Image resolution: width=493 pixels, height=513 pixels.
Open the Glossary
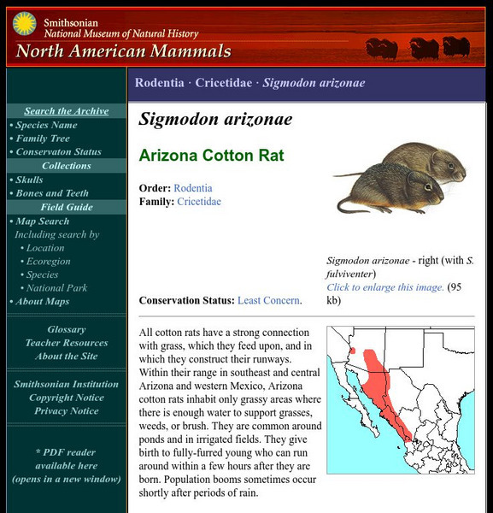(67, 329)
